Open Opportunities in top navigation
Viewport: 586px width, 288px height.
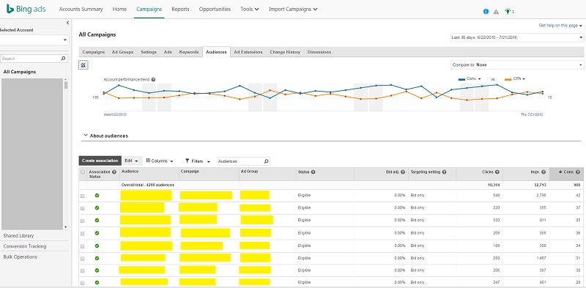click(215, 9)
